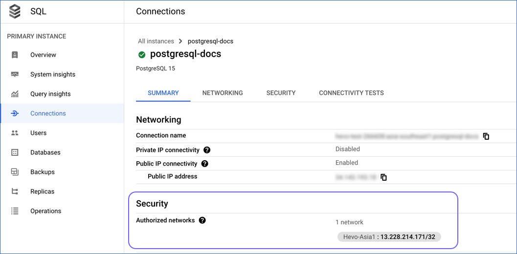Select the System insights monitor icon
The width and height of the screenshot is (517, 254).
[15, 74]
